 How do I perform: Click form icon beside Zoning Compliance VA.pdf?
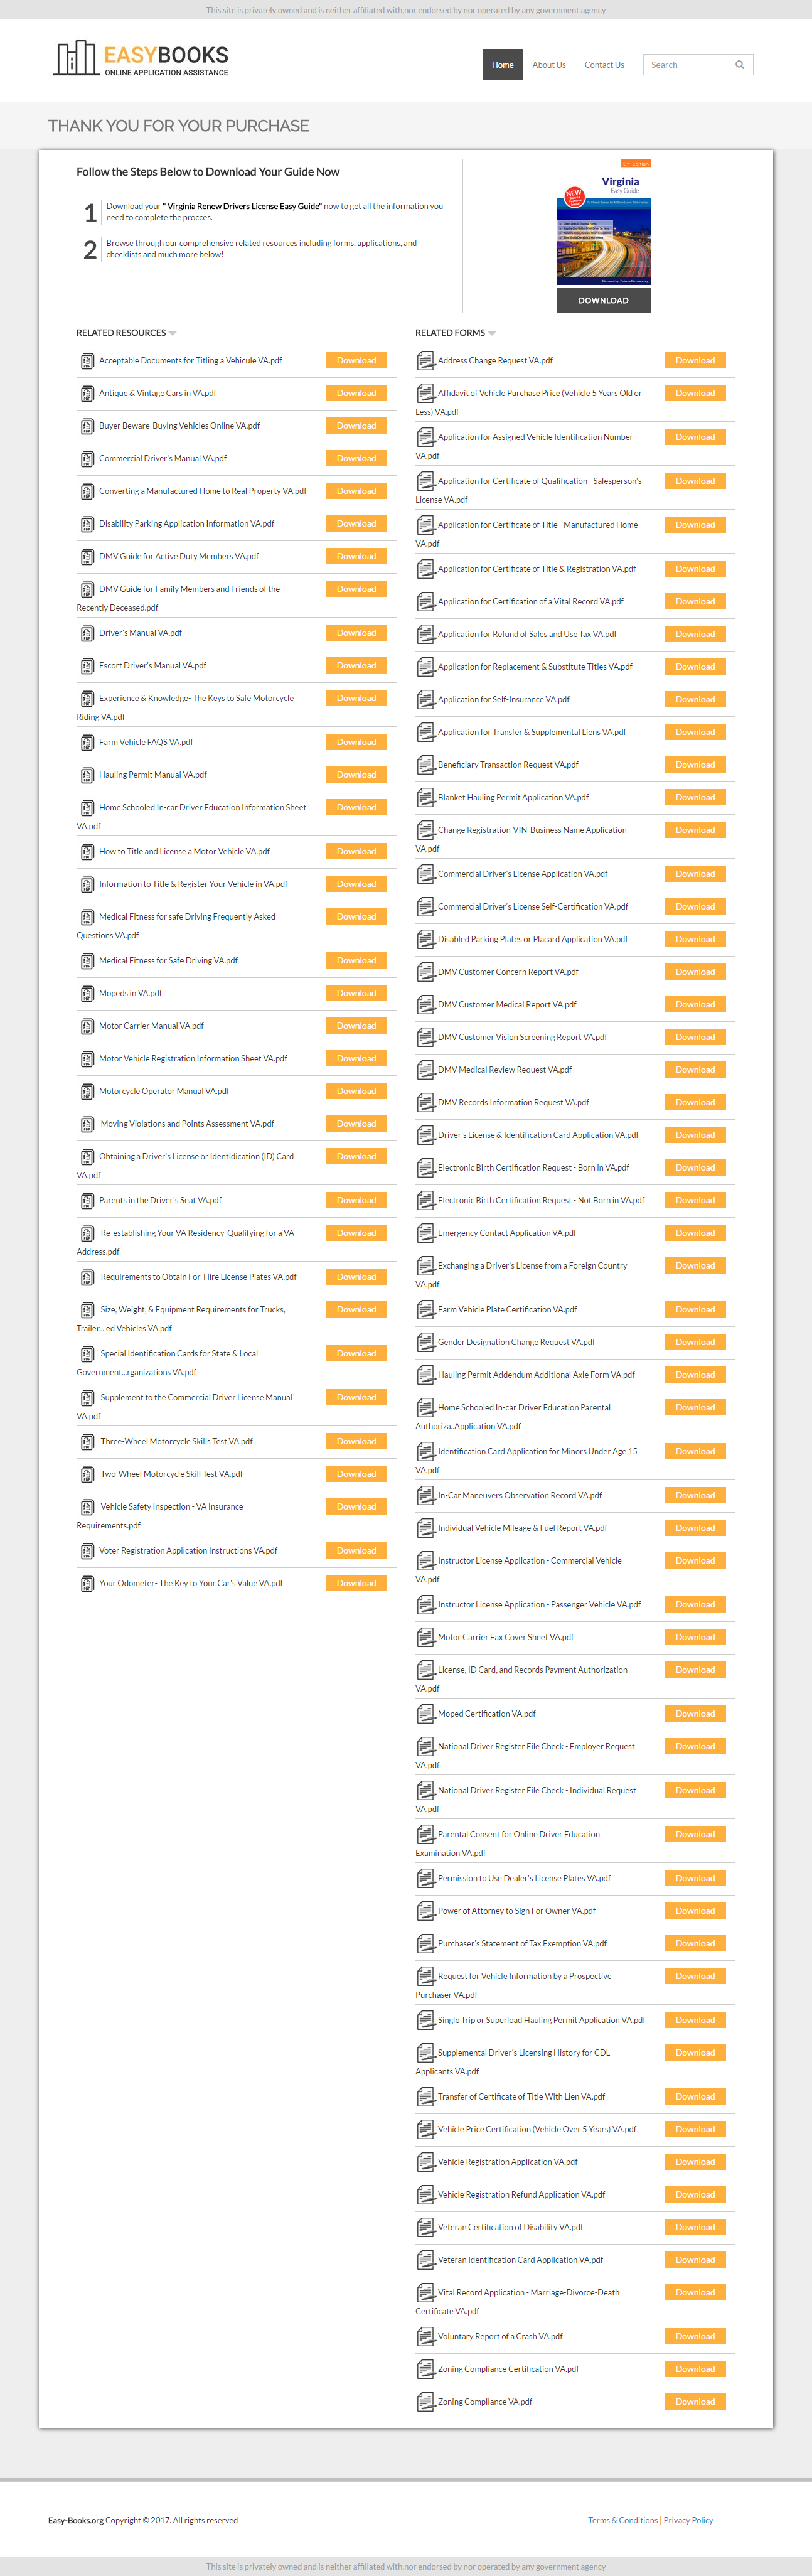pos(425,2401)
